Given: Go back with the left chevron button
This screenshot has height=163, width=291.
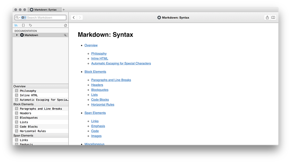Looking at the screenshot, I should pos(74,17).
